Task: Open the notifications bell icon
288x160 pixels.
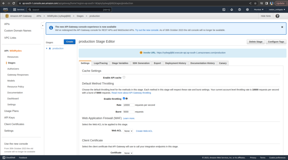Action: (232, 10)
